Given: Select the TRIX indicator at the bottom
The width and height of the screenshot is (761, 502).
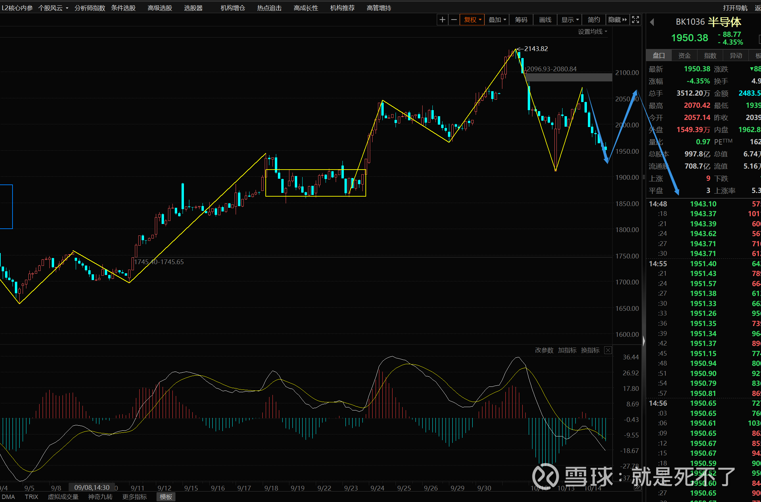Looking at the screenshot, I should pyautogui.click(x=31, y=497).
